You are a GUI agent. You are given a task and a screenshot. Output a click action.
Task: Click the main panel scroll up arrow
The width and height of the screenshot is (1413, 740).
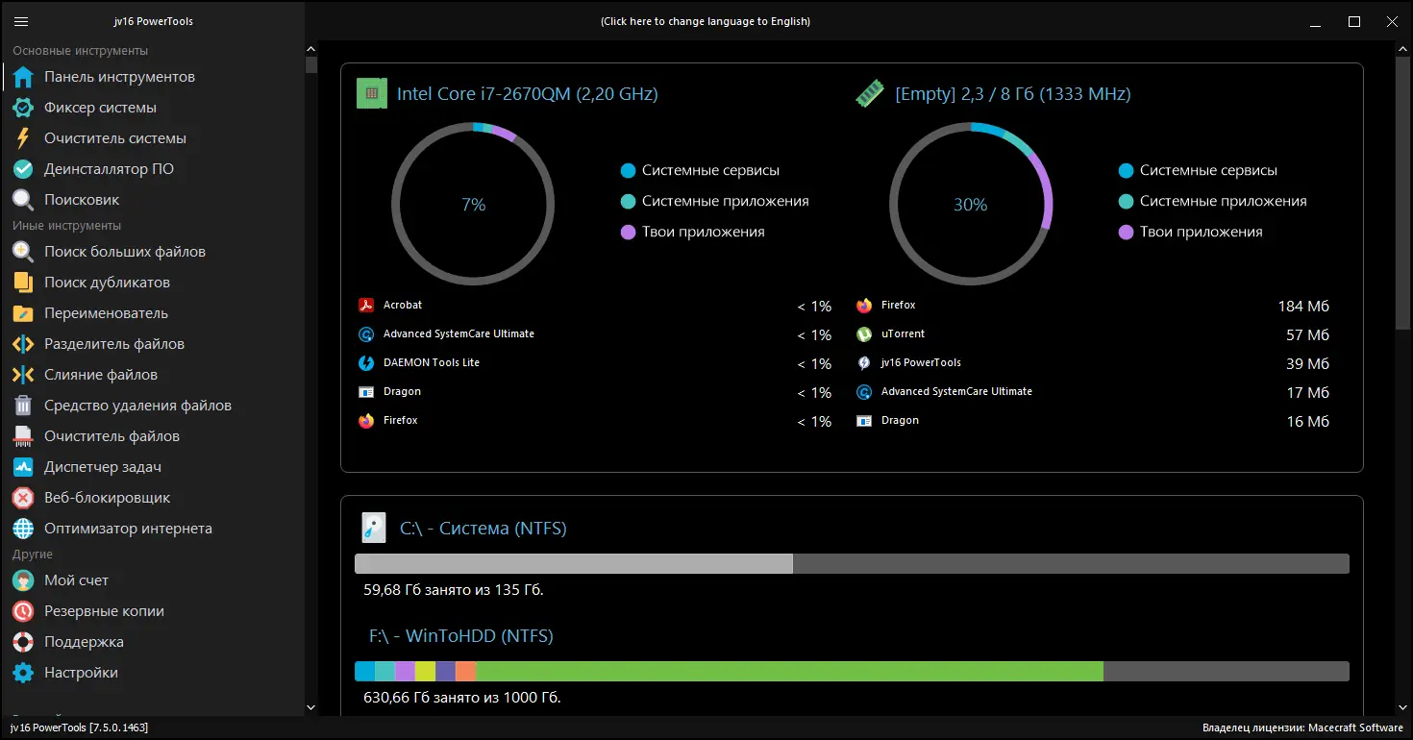[x=1402, y=49]
